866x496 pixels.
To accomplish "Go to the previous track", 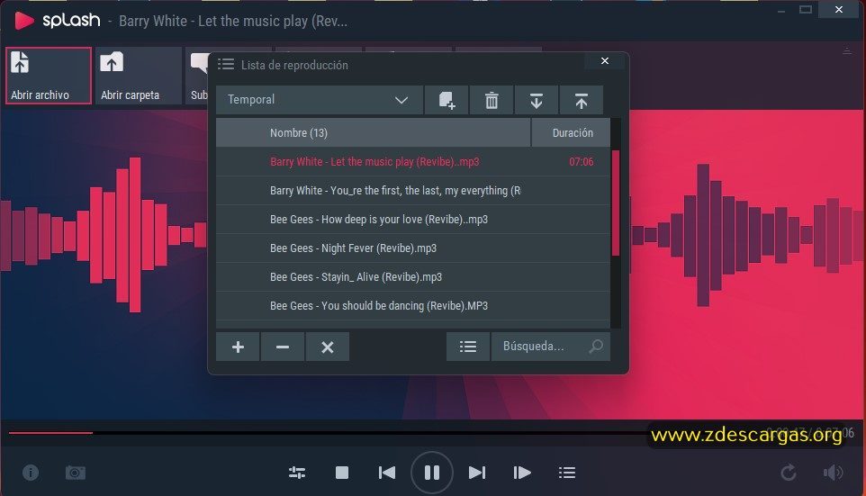I will 386,473.
